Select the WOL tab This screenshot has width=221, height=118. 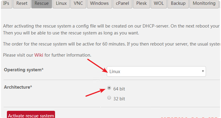point(159,4)
